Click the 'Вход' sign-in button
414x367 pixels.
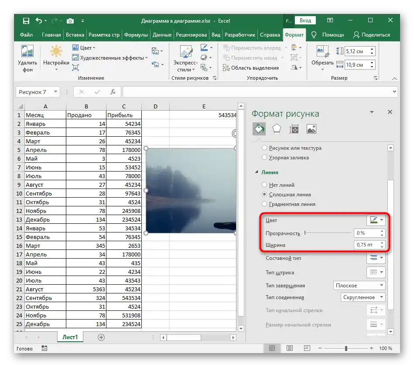pos(305,20)
